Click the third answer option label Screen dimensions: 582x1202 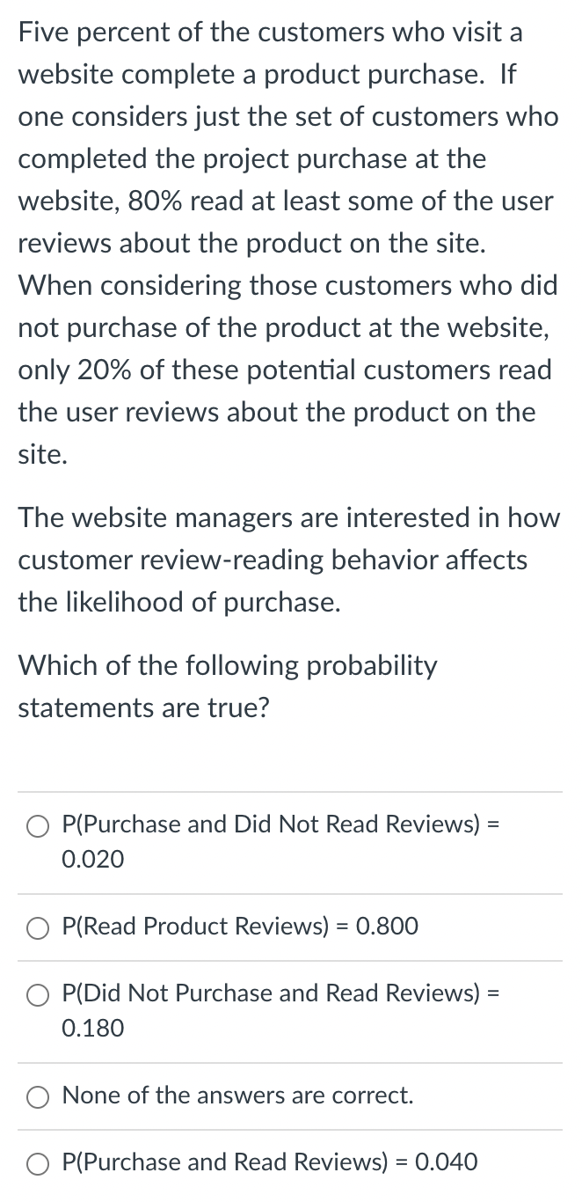tap(281, 994)
